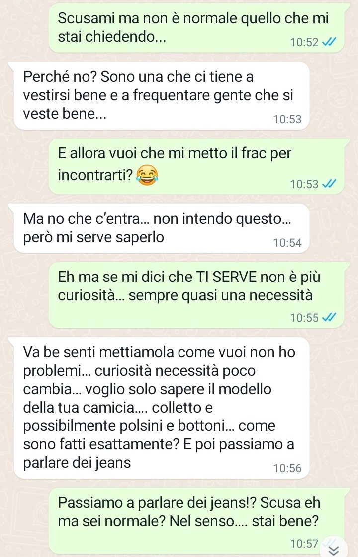The height and width of the screenshot is (557, 358).
Task: Select the message starting "Perché no? Sono una"
Action: (161, 96)
